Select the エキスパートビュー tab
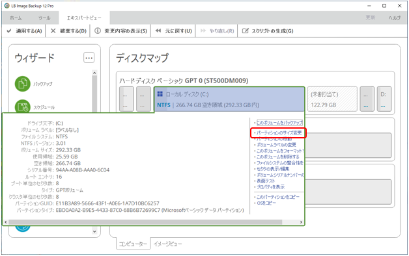 pyautogui.click(x=84, y=18)
